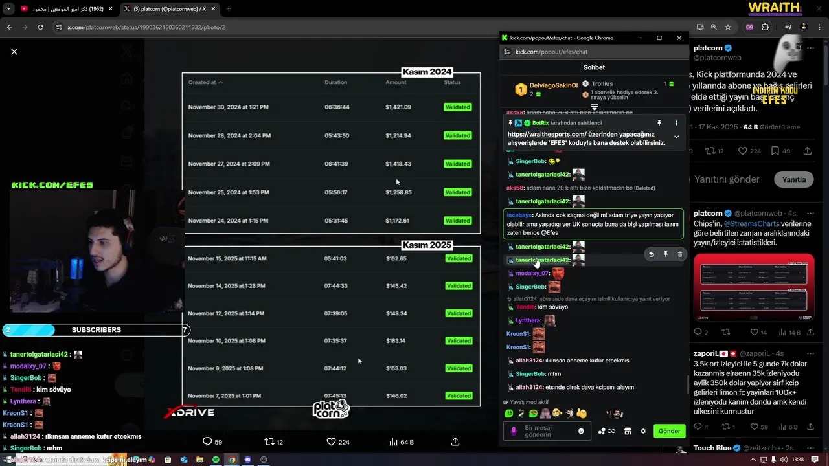
Task: Share the photo post
Action: (x=455, y=441)
